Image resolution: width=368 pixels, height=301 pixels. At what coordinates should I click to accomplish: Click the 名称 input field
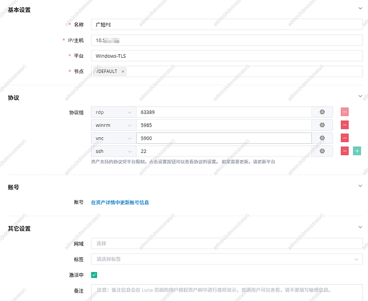coord(226,25)
